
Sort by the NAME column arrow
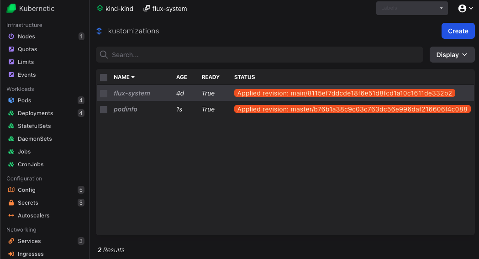pyautogui.click(x=133, y=77)
